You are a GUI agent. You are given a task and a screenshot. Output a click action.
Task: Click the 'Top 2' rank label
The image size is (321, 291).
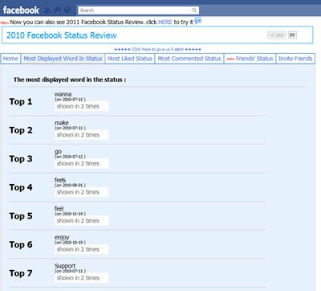21,130
